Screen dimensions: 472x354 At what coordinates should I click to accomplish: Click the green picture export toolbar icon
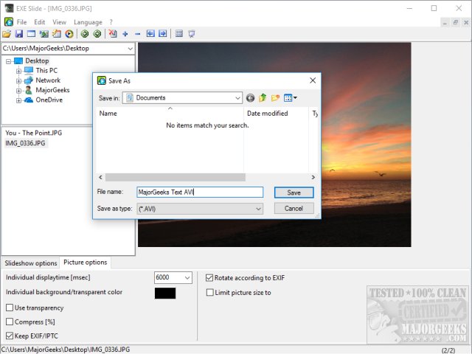(x=44, y=34)
